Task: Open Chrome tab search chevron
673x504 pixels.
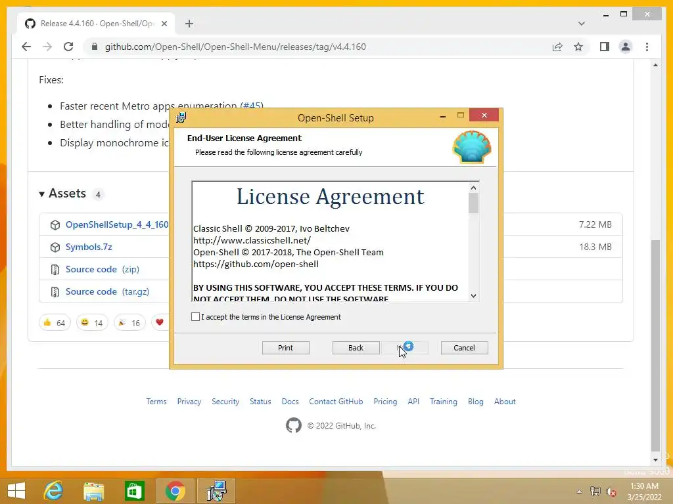Action: point(581,24)
